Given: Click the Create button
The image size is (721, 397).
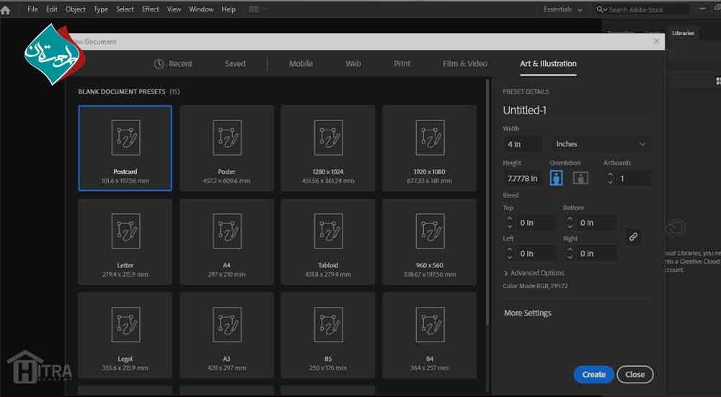Looking at the screenshot, I should pos(593,375).
